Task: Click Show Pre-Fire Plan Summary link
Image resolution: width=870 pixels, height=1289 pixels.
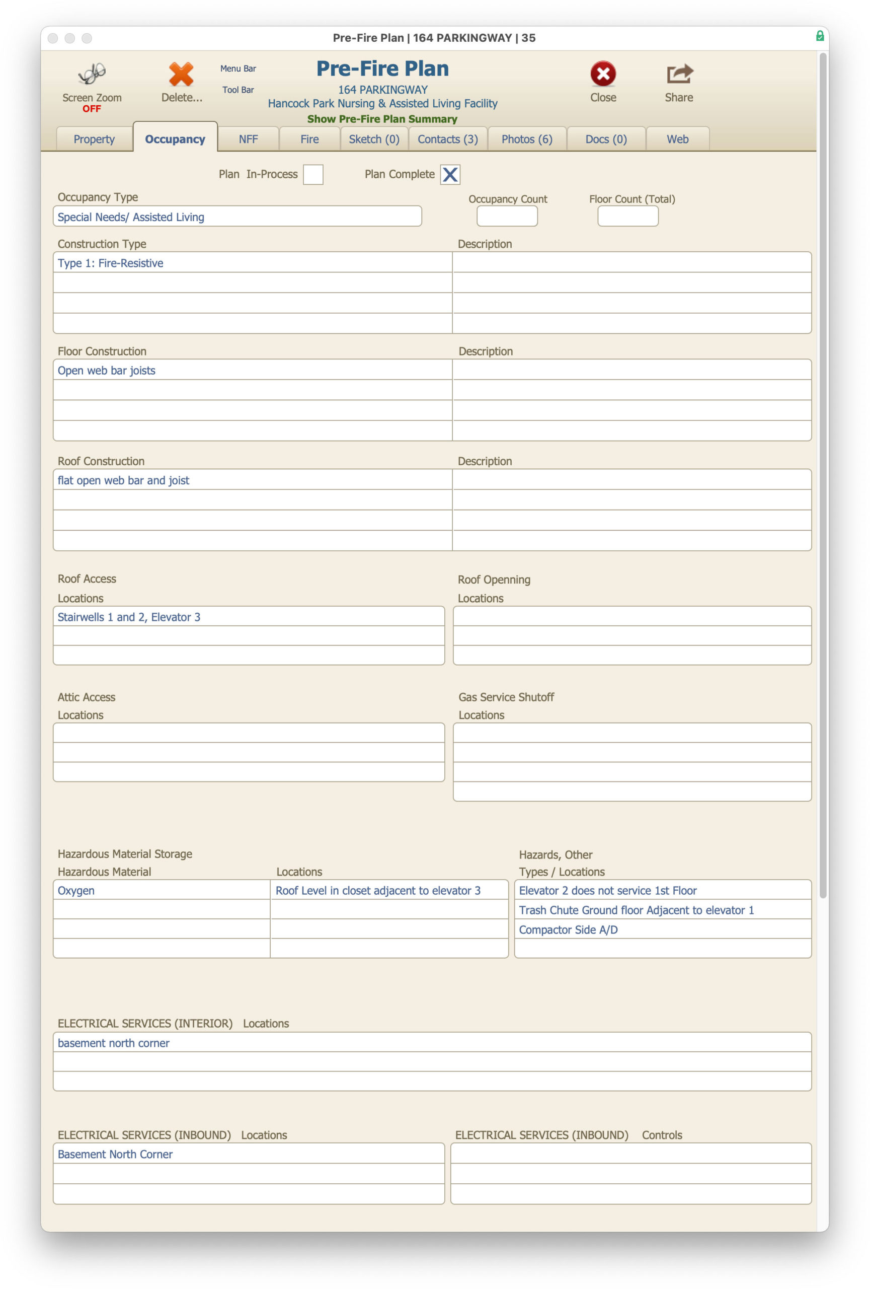Action: [x=382, y=119]
